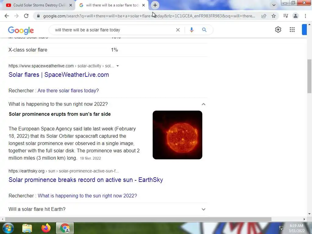The height and width of the screenshot is (234, 312).
Task: Clear the Google search box text
Action: click(178, 30)
